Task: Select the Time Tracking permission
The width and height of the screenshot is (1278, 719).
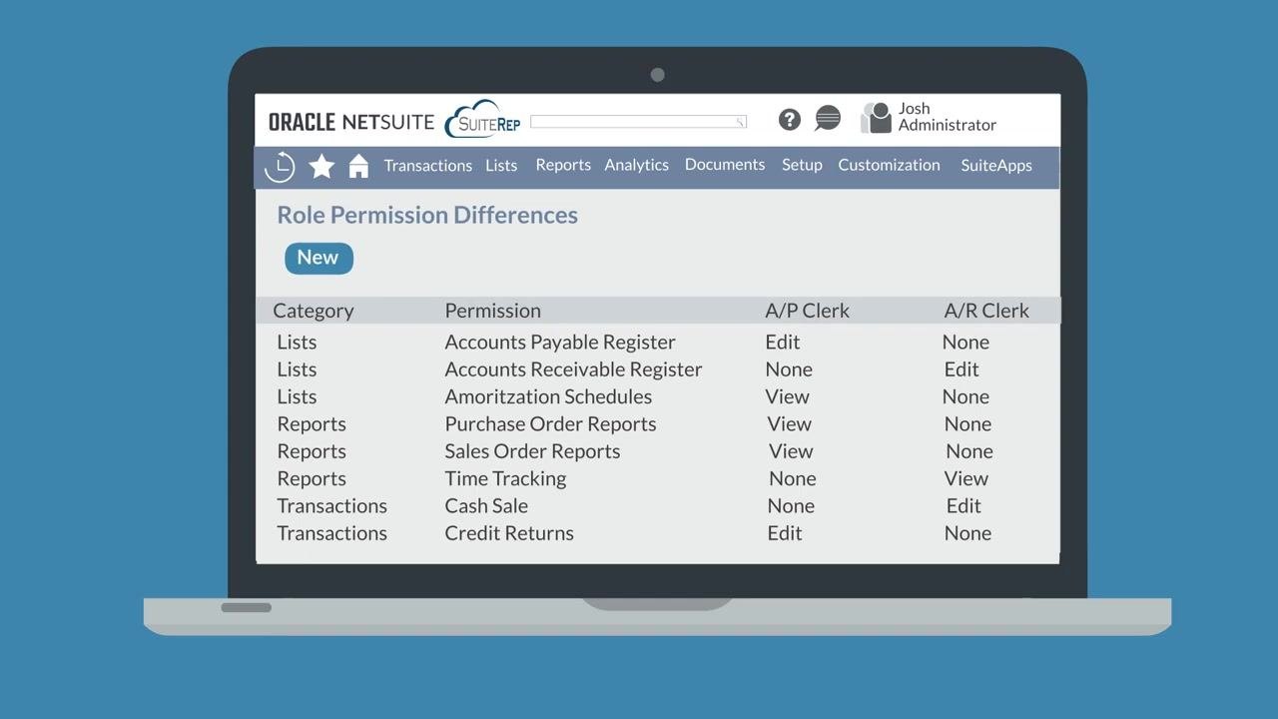Action: tap(505, 478)
